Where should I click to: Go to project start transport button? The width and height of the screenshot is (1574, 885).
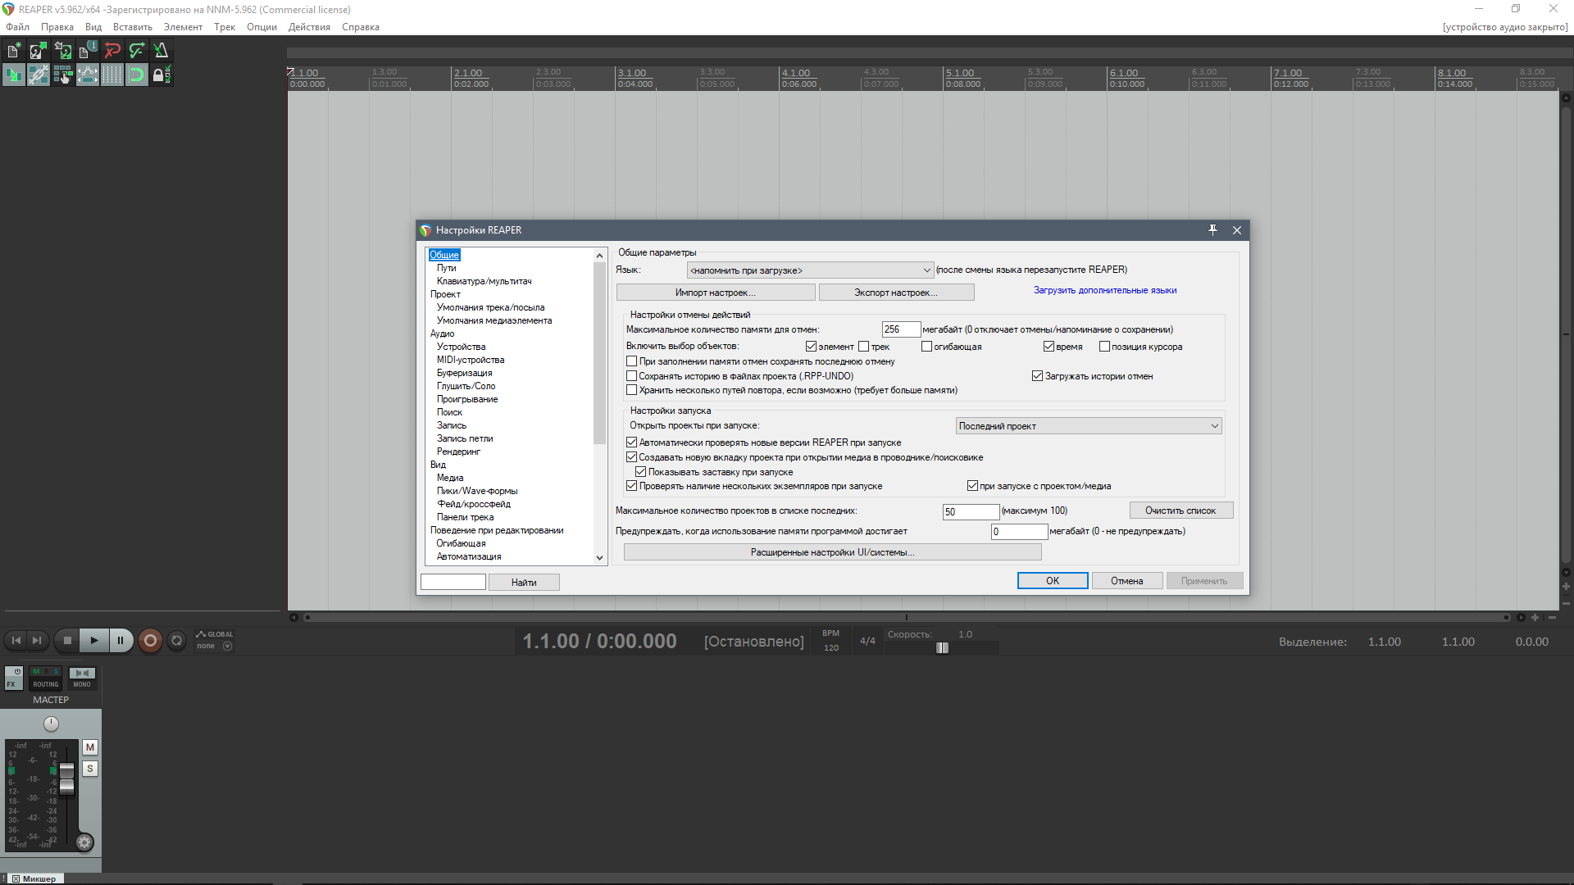click(x=16, y=641)
